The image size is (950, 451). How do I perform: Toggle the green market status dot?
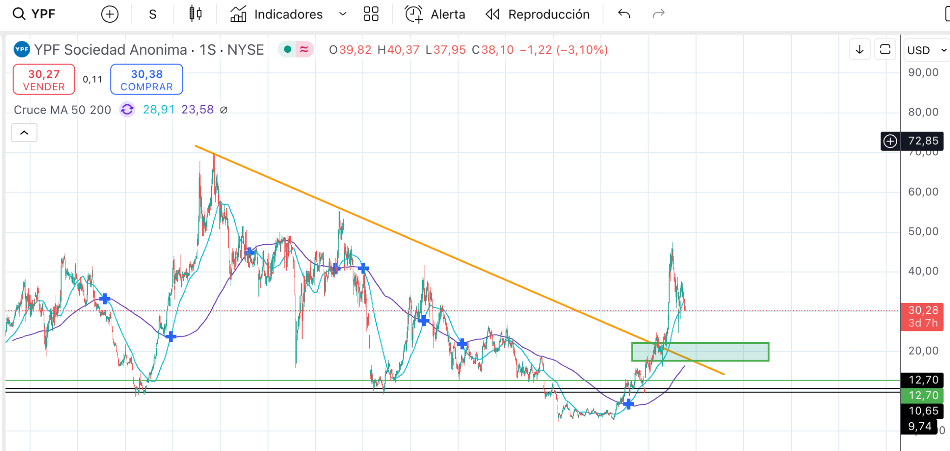point(288,49)
